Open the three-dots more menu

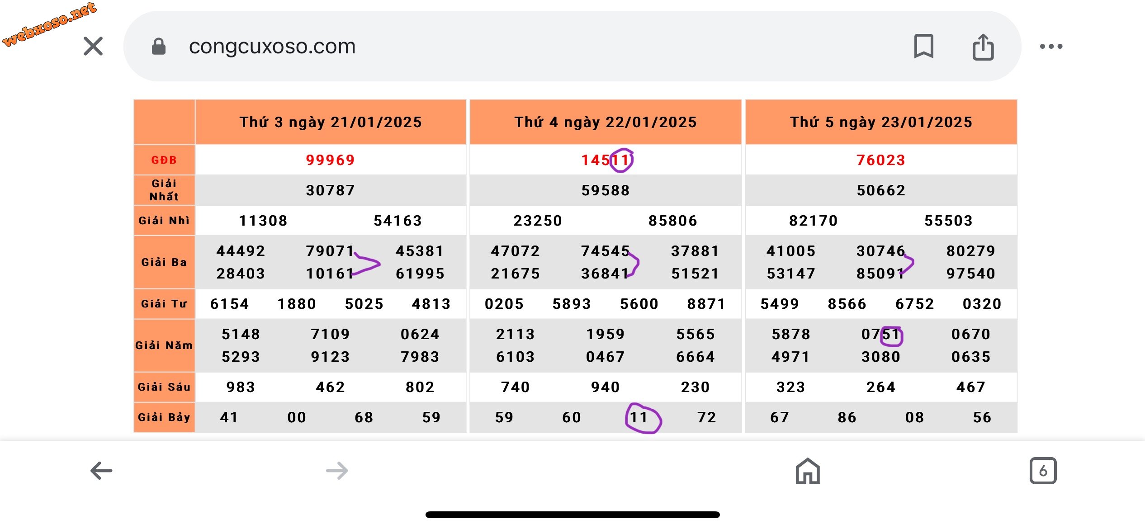coord(1051,46)
